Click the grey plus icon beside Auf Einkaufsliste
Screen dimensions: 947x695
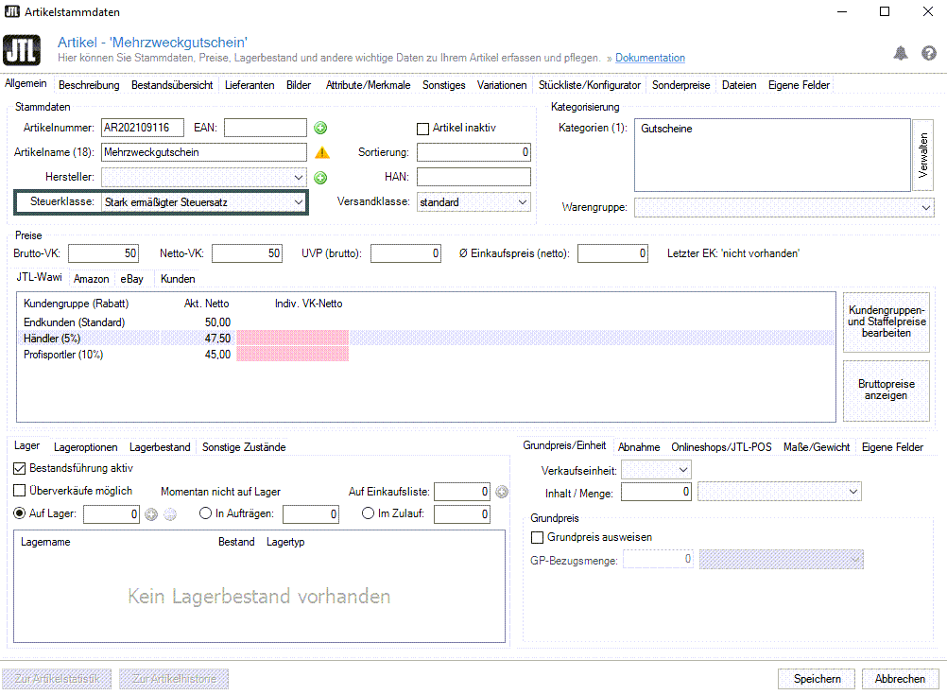click(502, 491)
